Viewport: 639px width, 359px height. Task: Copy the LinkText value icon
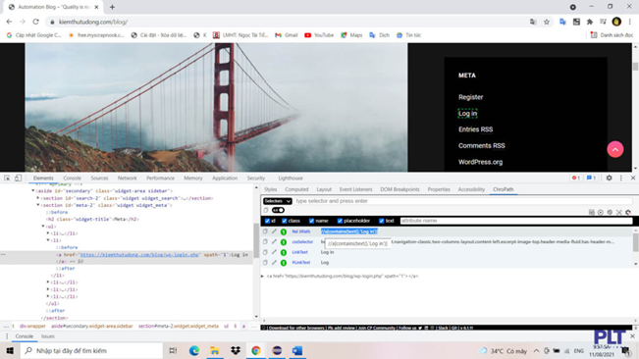pos(265,252)
